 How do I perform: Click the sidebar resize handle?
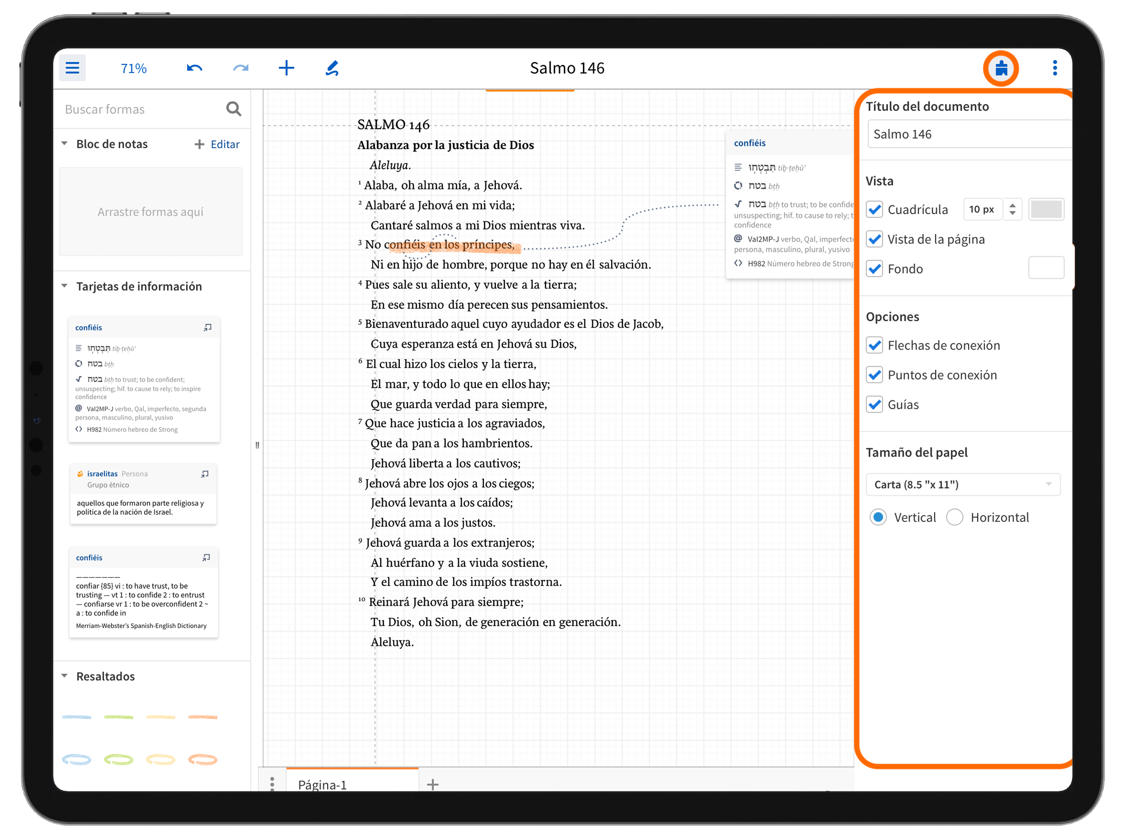258,445
